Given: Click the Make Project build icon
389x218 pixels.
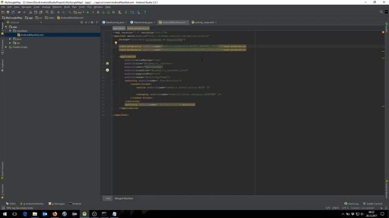Looking at the screenshot, I should point(70,12).
